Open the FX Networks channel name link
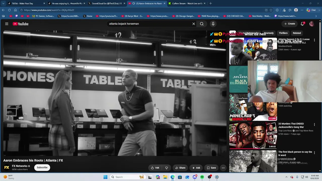Viewport: 322px width, 181px height. tap(20, 166)
